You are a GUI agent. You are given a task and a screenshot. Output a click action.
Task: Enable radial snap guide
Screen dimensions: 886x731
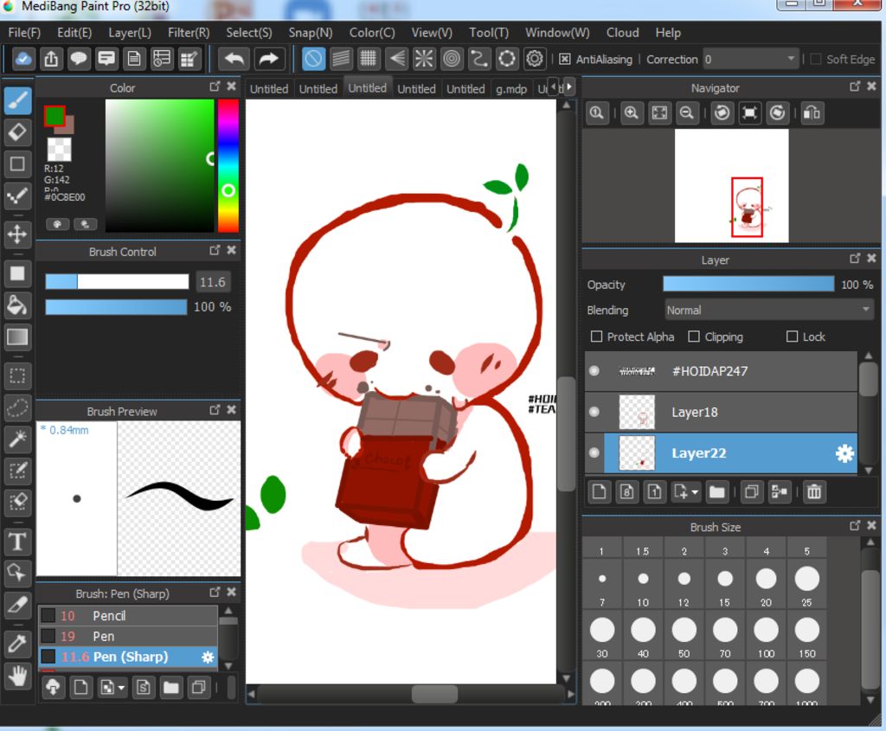click(424, 59)
